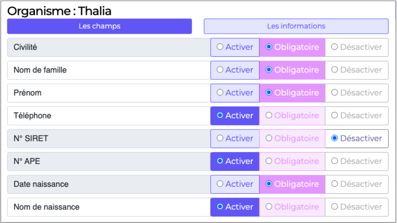The height and width of the screenshot is (223, 397).
Task: Click the Organisme : Thalia heading
Action: (59, 11)
